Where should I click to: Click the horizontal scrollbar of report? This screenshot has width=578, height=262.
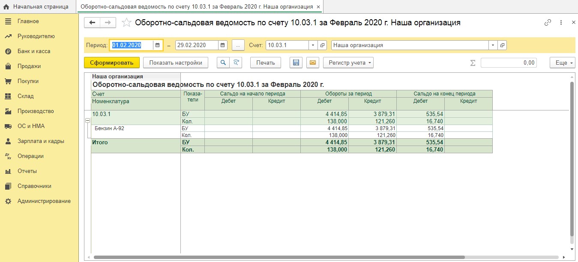279,257
